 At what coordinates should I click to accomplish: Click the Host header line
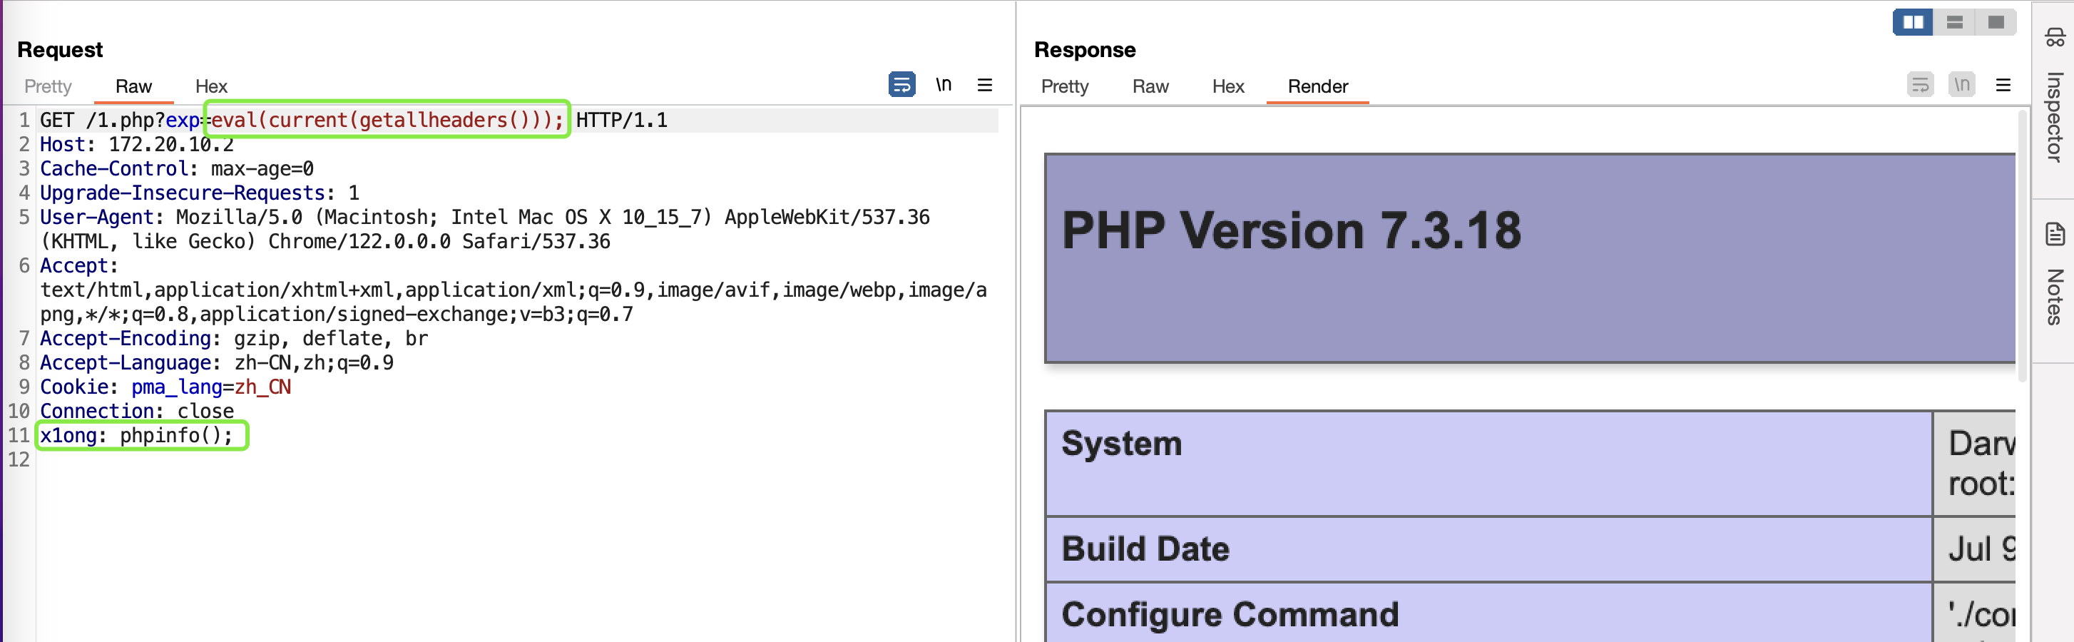(137, 144)
